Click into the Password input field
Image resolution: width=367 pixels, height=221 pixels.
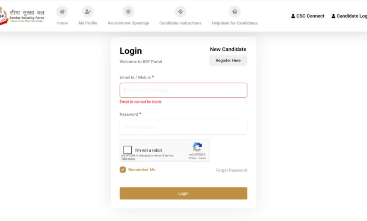(183, 127)
